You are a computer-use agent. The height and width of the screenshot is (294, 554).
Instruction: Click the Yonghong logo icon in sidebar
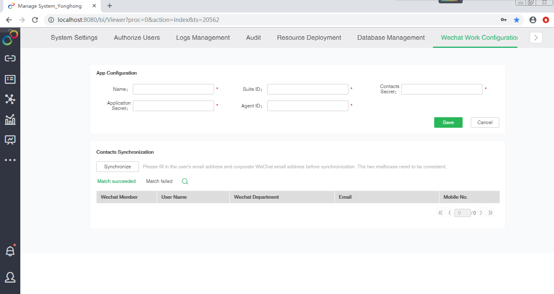pos(10,38)
